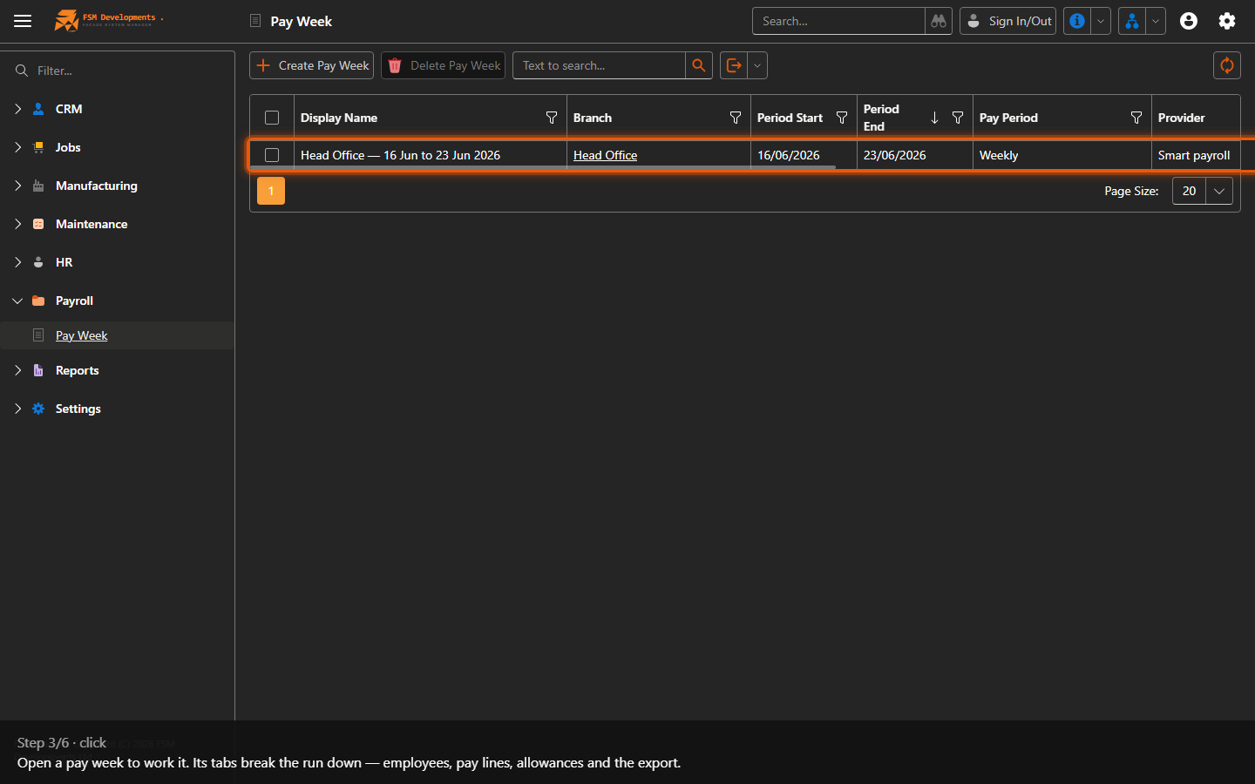Expand the CRM tree section
The image size is (1255, 784).
pos(17,109)
